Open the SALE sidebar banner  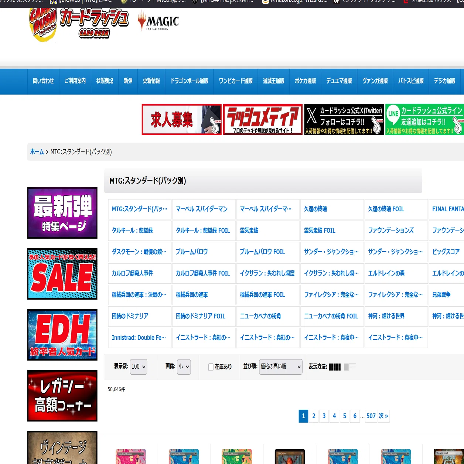point(62,274)
